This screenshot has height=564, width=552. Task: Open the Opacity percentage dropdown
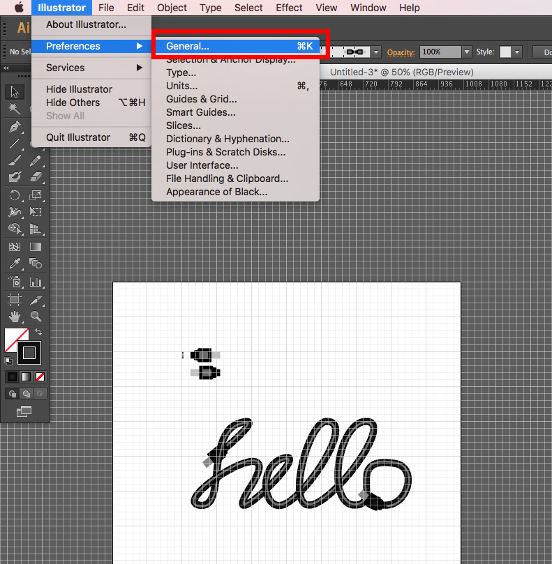click(x=466, y=52)
